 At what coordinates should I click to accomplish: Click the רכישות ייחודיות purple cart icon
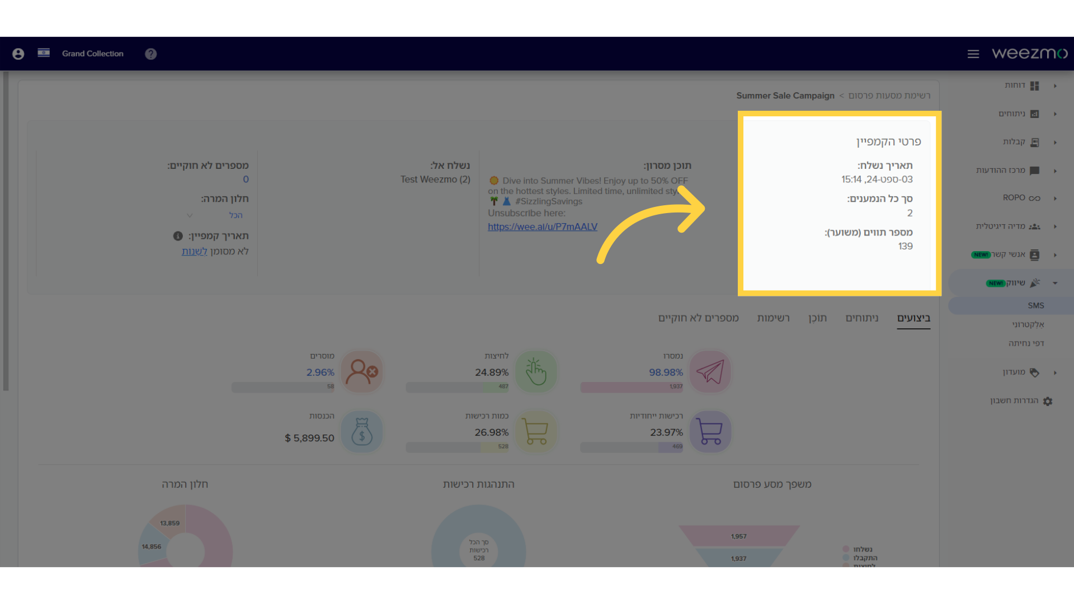710,432
